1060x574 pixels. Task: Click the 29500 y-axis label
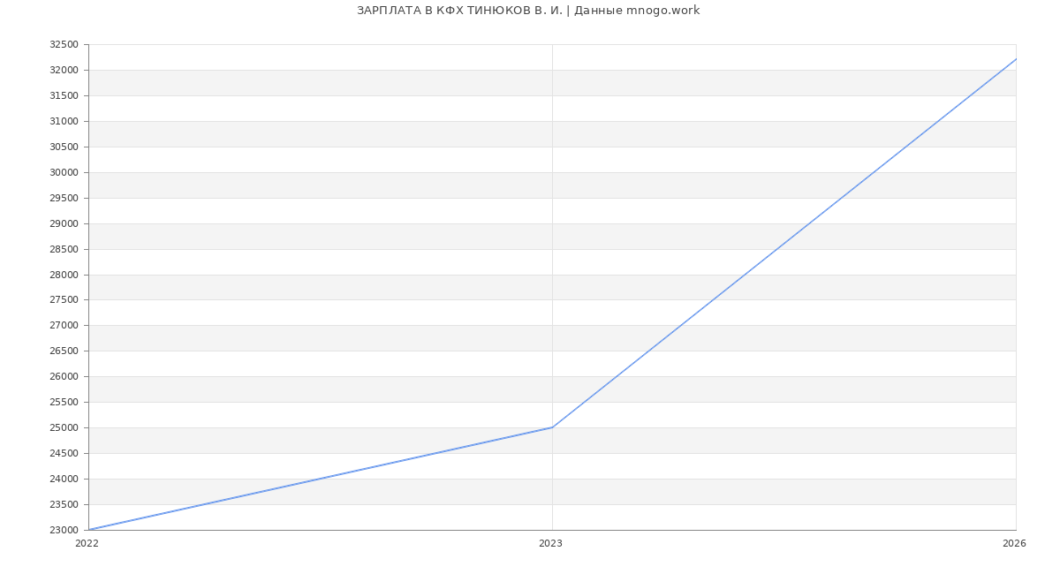point(63,199)
